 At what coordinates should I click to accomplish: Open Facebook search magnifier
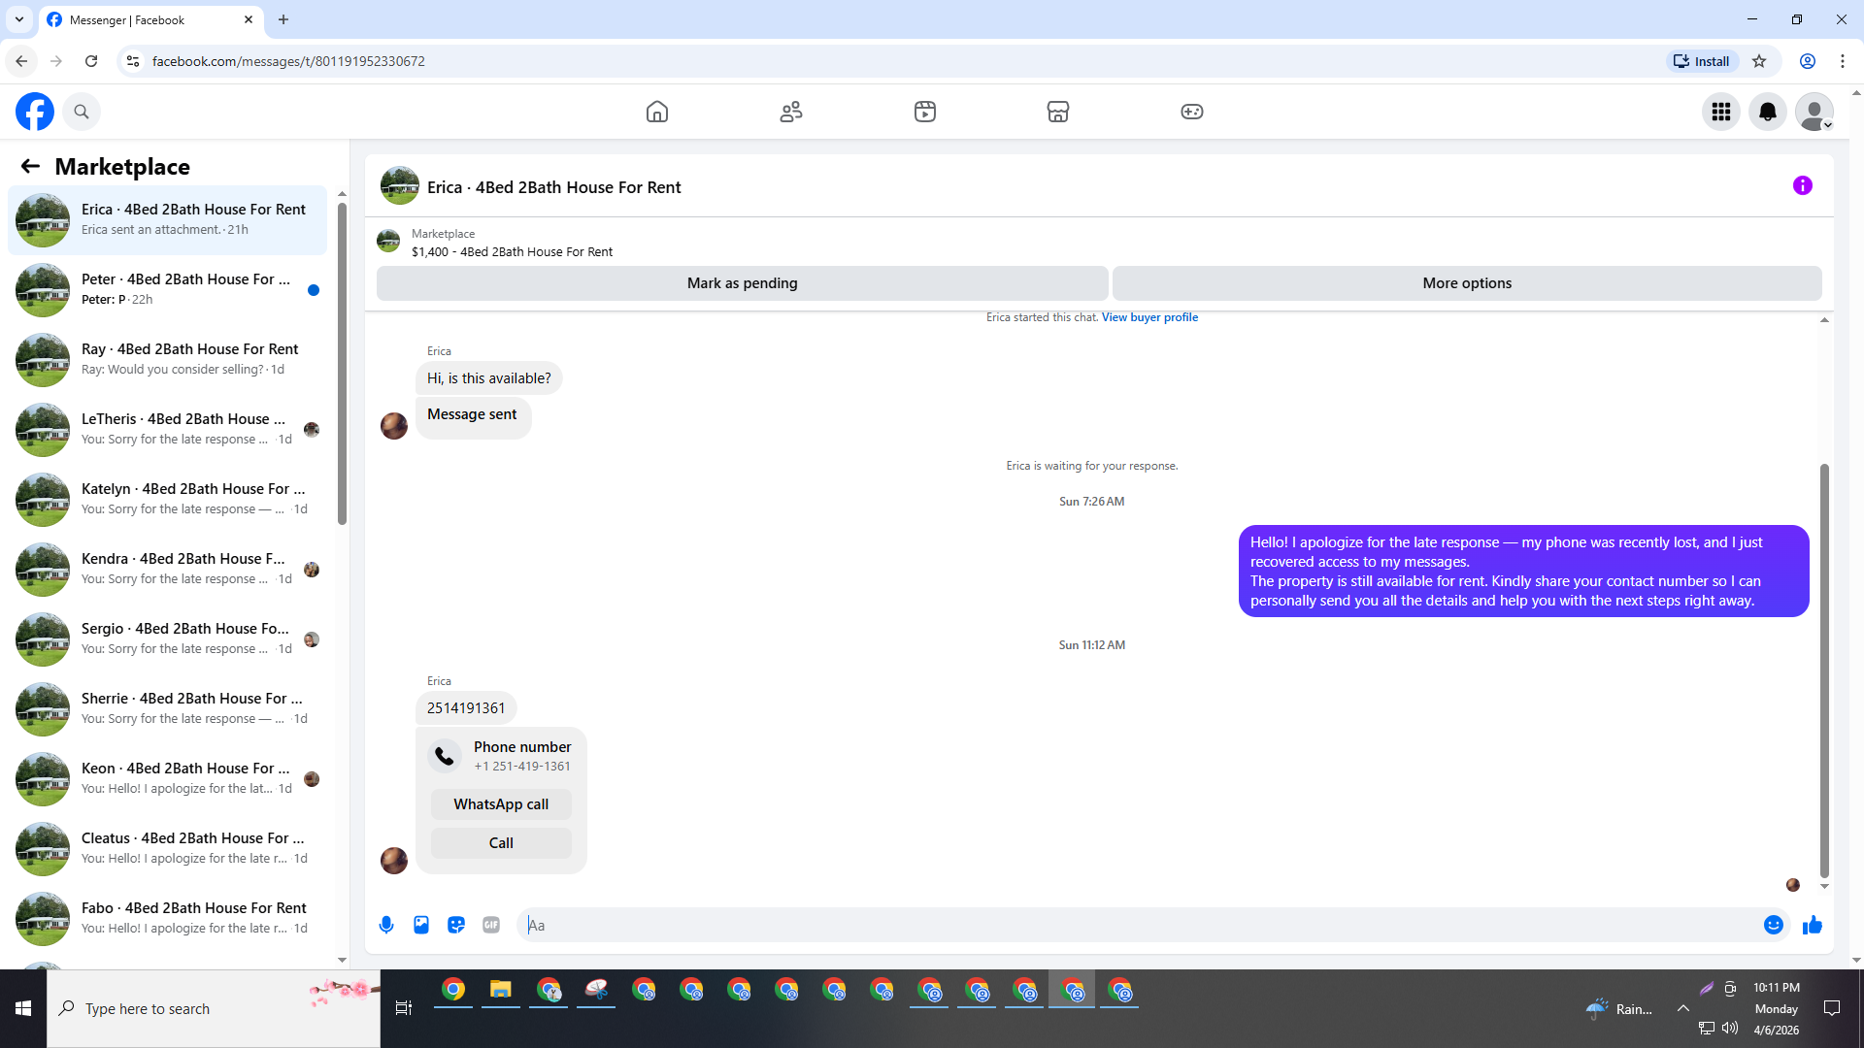pos(82,112)
